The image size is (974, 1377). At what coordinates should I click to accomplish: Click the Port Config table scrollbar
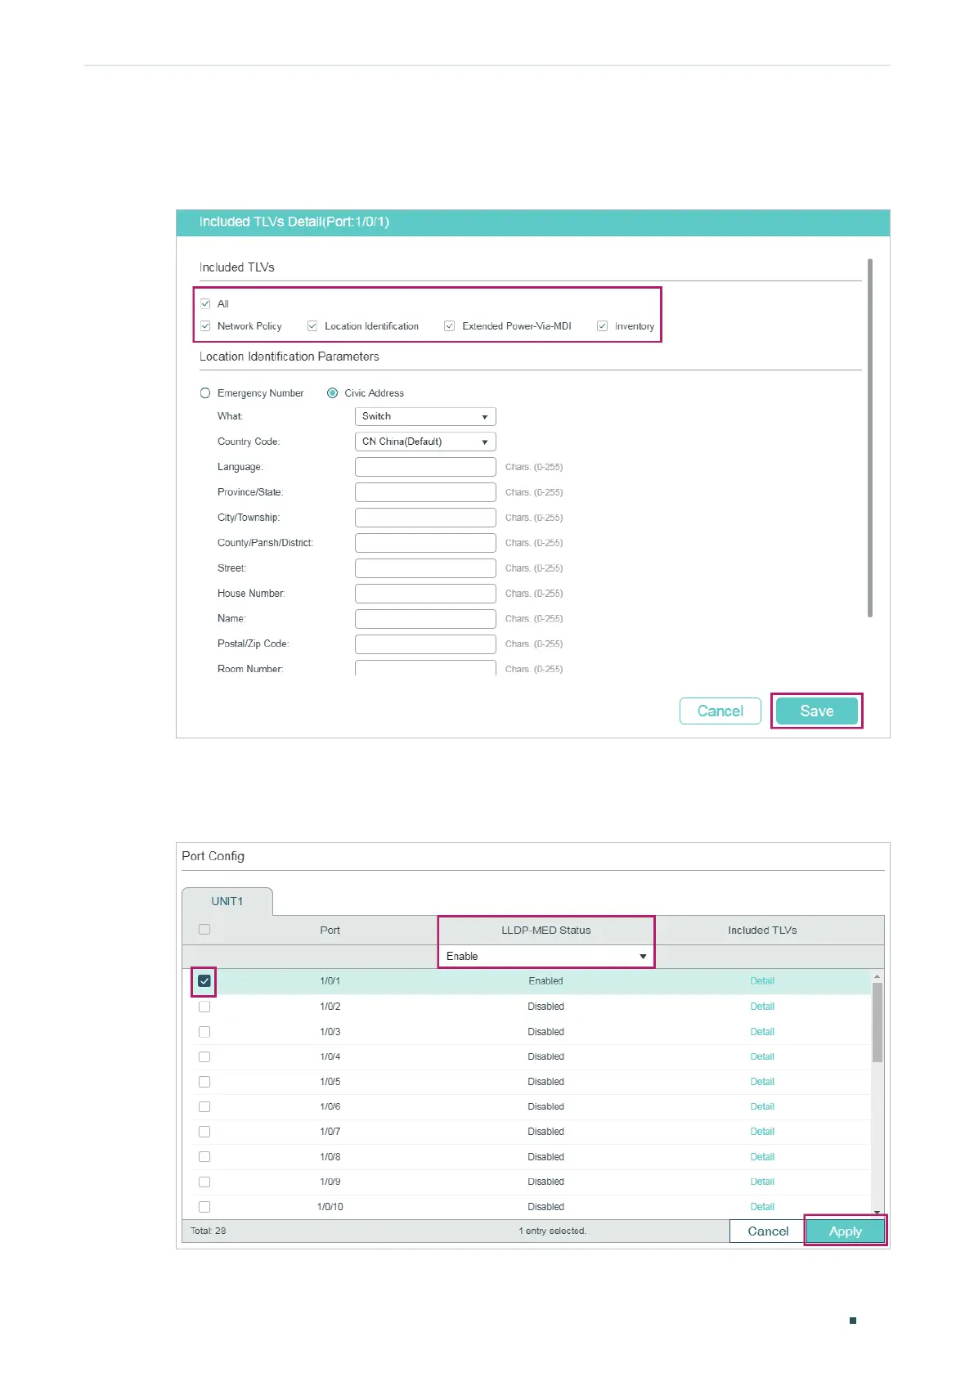coord(877,1022)
